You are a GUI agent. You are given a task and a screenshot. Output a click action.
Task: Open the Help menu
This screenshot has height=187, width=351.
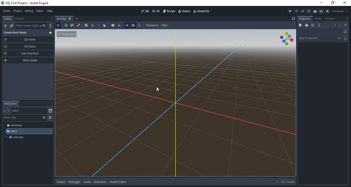[x=50, y=11]
